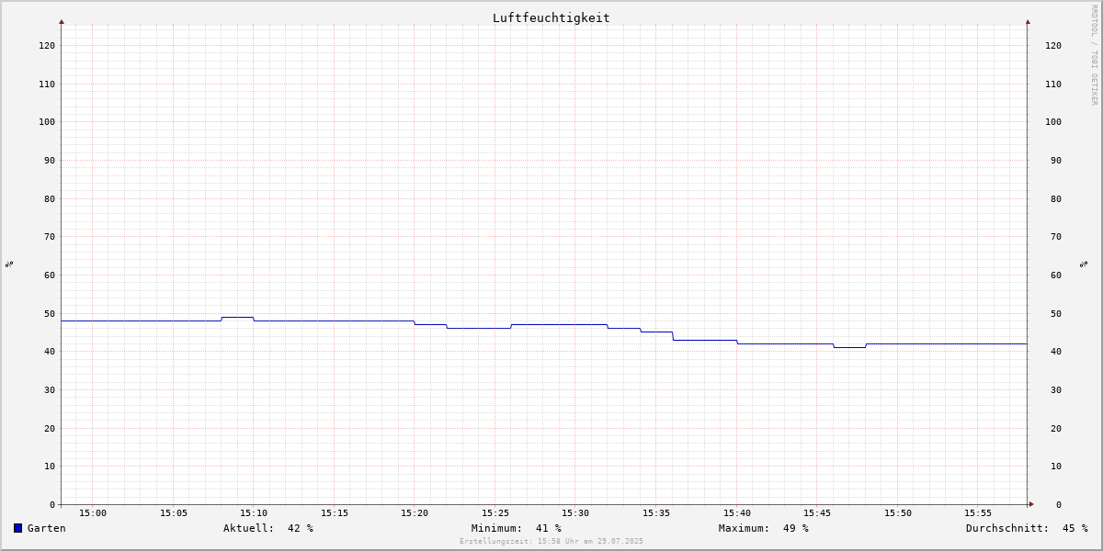Click the right axis 60 label
The image size is (1103, 551).
pyautogui.click(x=1056, y=275)
